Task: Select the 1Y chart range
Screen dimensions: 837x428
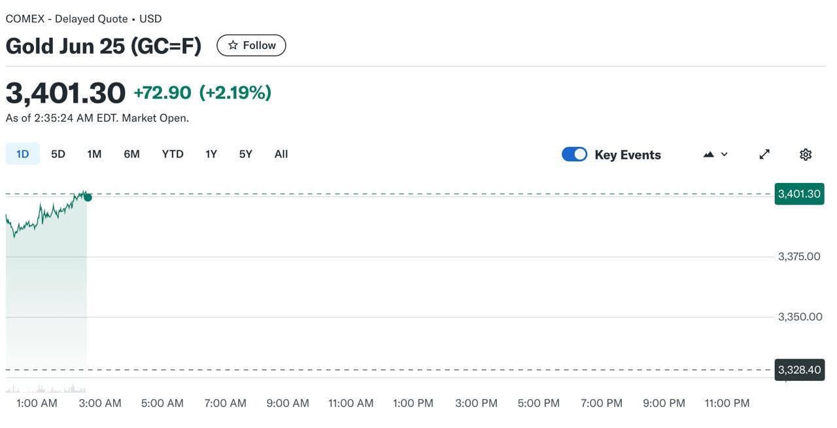Action: tap(211, 154)
